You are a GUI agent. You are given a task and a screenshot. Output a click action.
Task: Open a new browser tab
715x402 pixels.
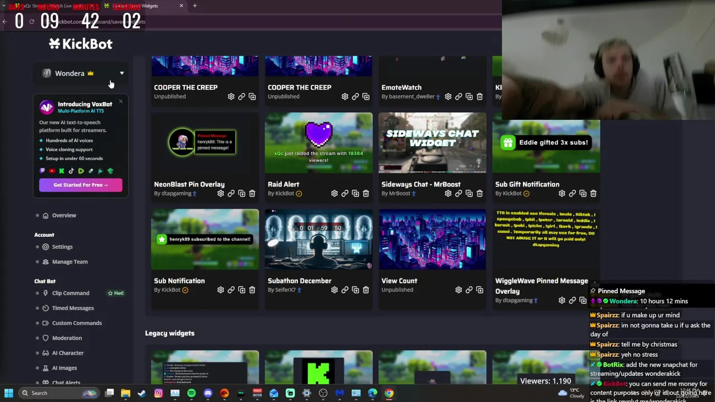click(195, 6)
